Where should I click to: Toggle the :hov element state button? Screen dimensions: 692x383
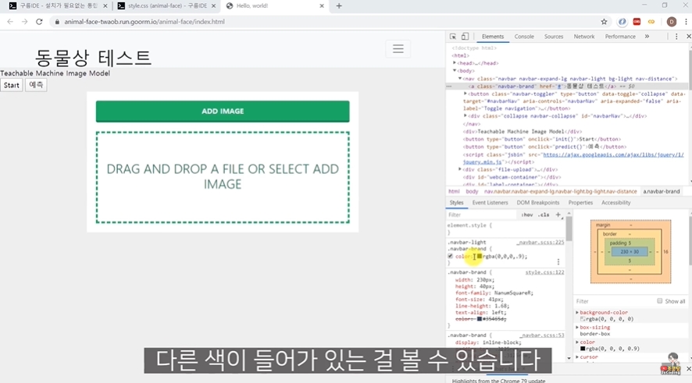pyautogui.click(x=526, y=215)
